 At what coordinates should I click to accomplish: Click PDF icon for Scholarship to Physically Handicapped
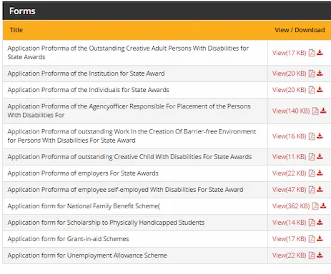tap(312, 223)
